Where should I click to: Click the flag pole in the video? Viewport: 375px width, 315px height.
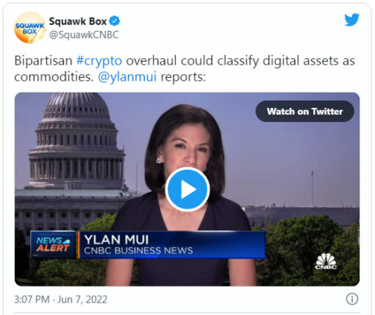(312, 189)
